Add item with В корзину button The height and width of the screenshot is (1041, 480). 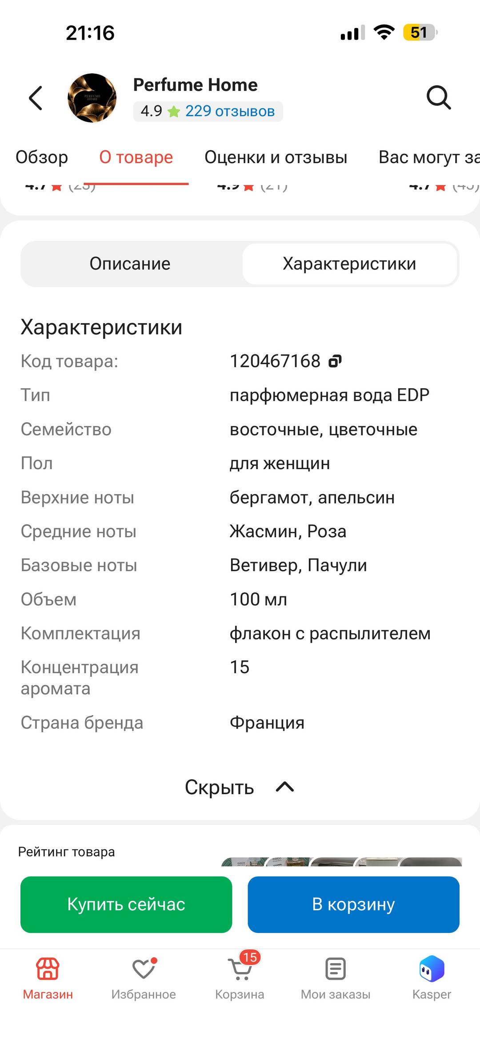coord(353,904)
